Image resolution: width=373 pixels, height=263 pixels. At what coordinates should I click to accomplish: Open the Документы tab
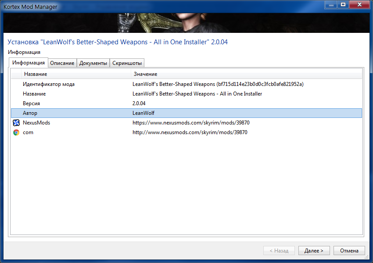pos(93,63)
